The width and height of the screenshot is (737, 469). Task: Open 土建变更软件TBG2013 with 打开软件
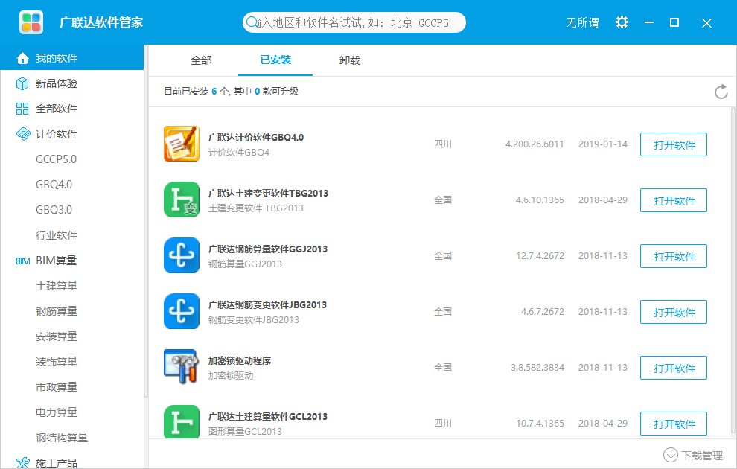[x=674, y=201]
